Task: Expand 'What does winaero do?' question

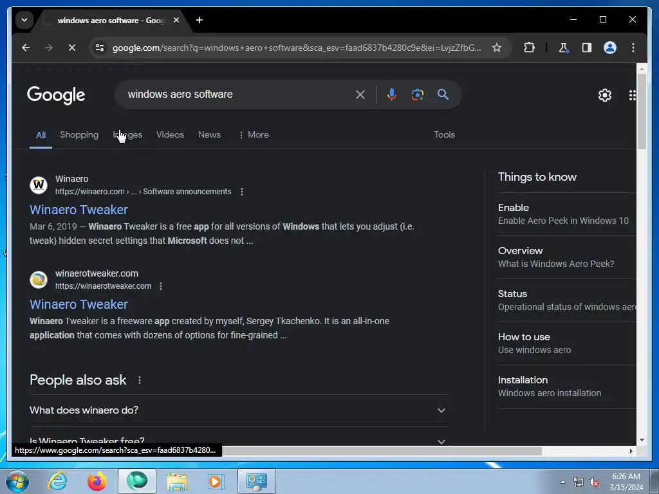Action: tap(239, 410)
